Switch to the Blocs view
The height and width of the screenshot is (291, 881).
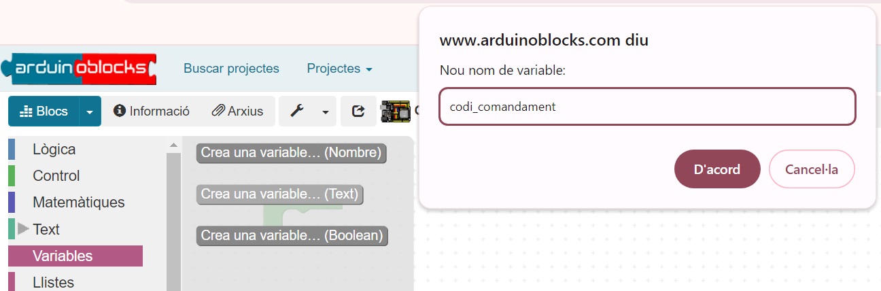coord(44,112)
